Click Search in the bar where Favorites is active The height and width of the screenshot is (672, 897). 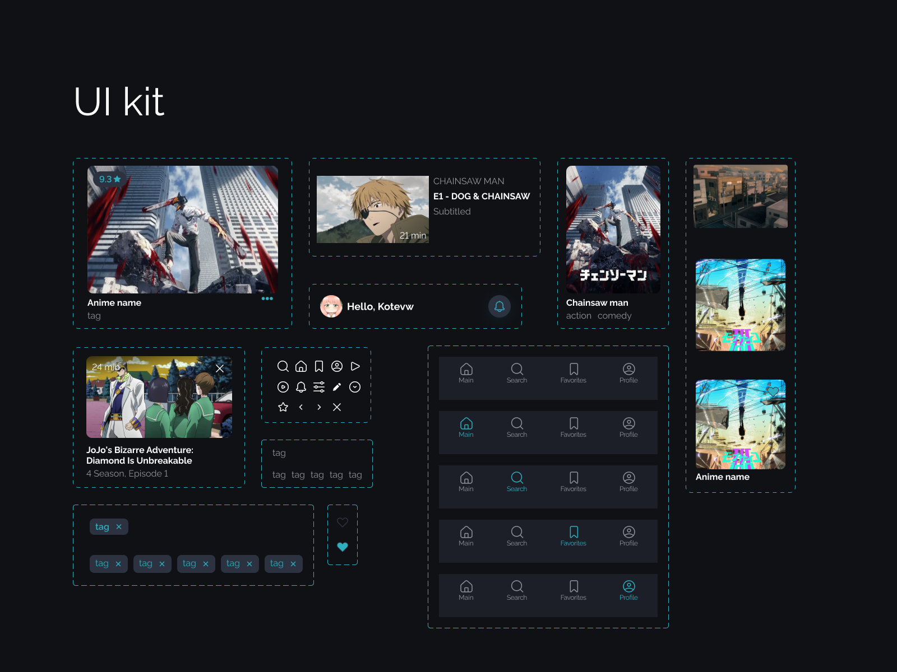pos(517,536)
